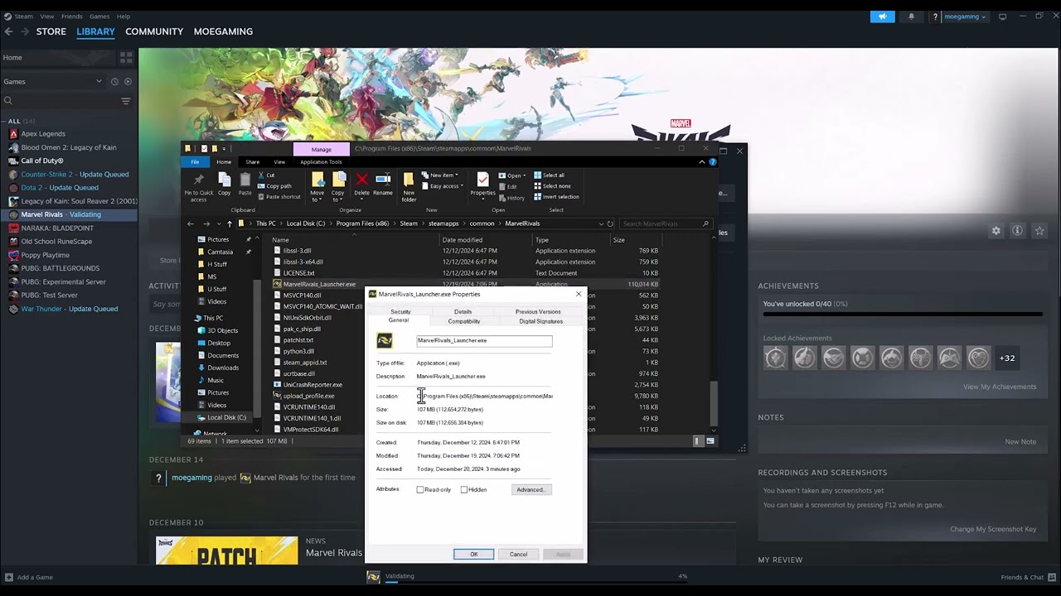Click the Properties ribbon icon
1061x596 pixels.
click(x=482, y=185)
